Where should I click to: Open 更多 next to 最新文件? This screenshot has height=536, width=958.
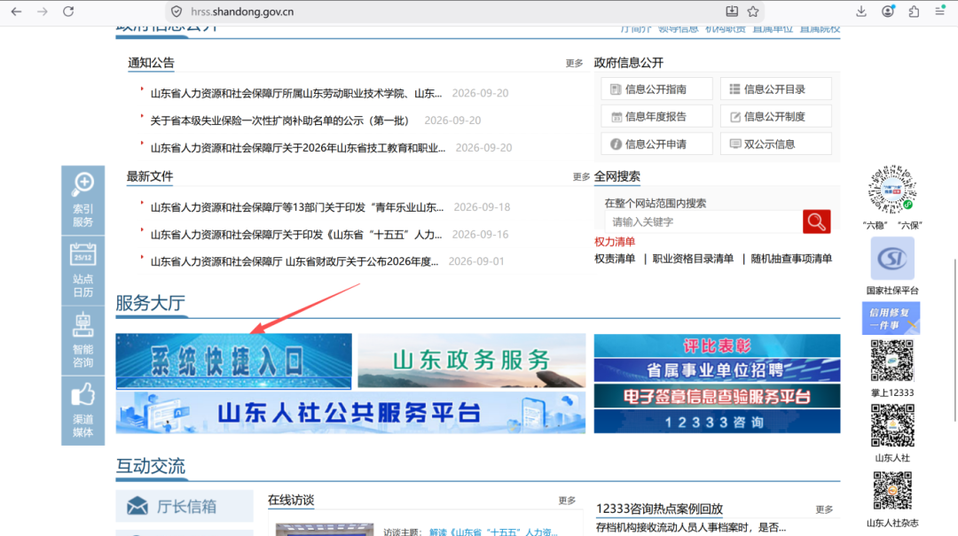pos(581,176)
